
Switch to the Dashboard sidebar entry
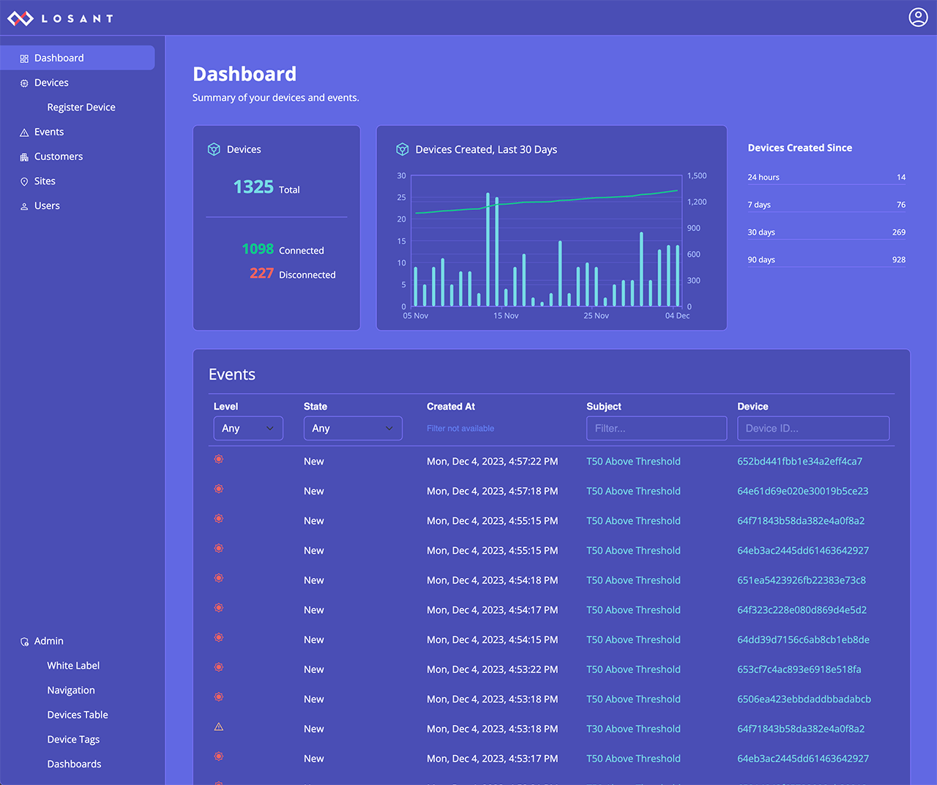59,57
